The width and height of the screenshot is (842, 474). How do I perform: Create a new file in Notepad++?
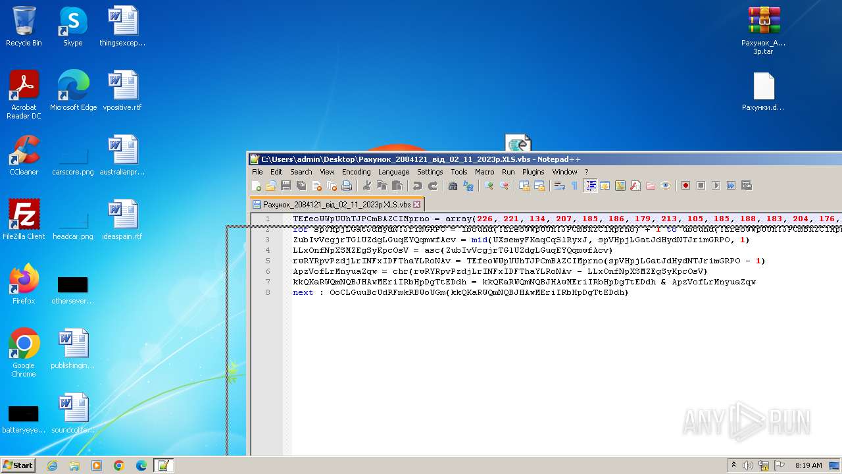257,186
